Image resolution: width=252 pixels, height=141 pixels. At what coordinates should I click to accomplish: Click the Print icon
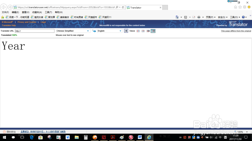(199, 17)
